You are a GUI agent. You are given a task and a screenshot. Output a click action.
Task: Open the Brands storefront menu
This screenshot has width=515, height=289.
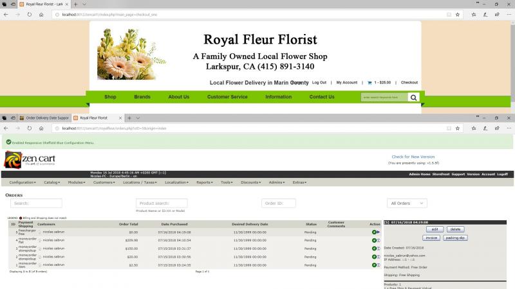142,97
